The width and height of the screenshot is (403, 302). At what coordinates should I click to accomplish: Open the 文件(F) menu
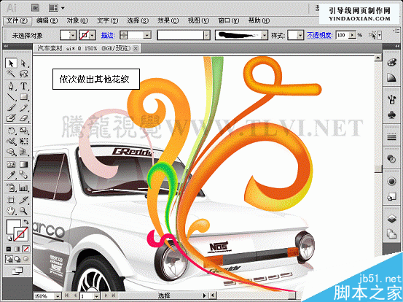tap(17, 20)
